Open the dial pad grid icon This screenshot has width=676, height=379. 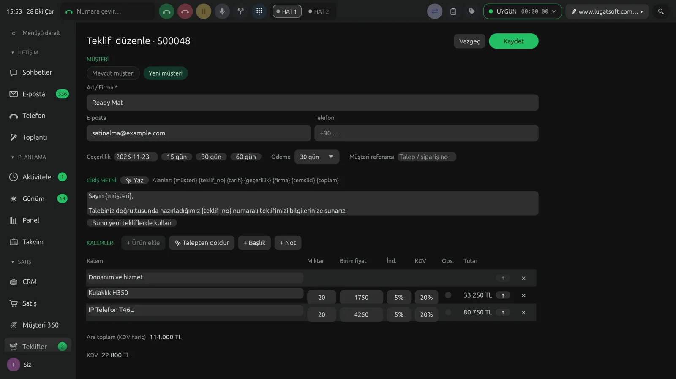tap(259, 11)
